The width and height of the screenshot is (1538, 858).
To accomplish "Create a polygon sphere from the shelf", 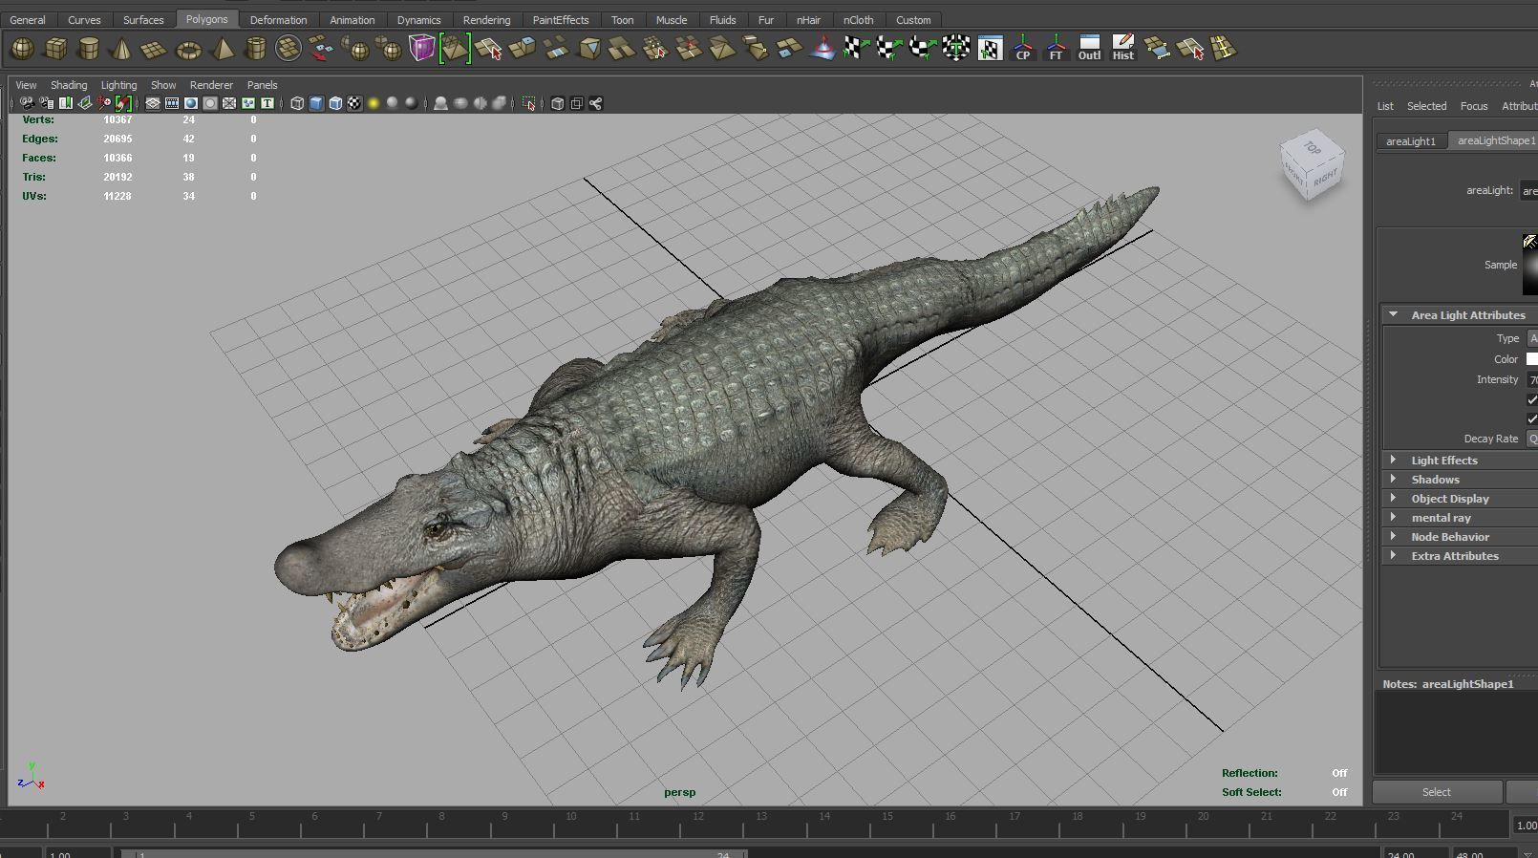I will [22, 48].
